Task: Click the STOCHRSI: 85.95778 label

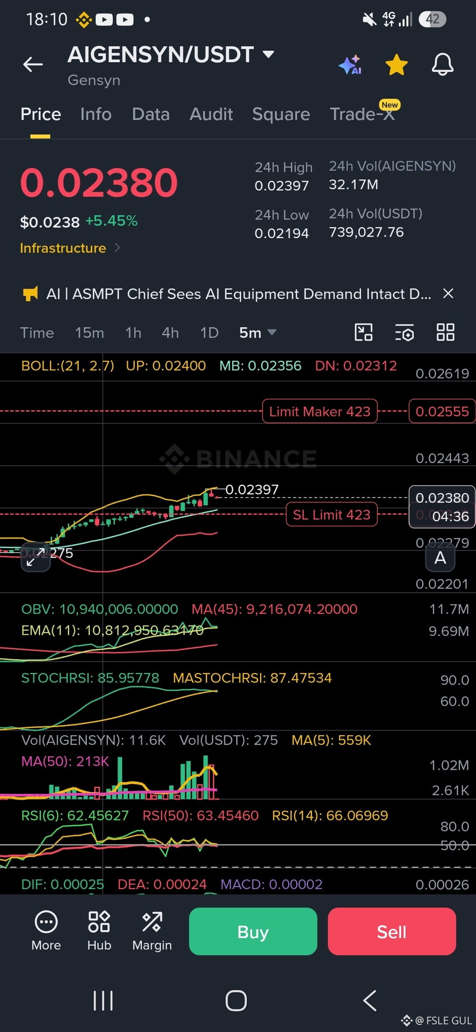Action: click(x=90, y=678)
